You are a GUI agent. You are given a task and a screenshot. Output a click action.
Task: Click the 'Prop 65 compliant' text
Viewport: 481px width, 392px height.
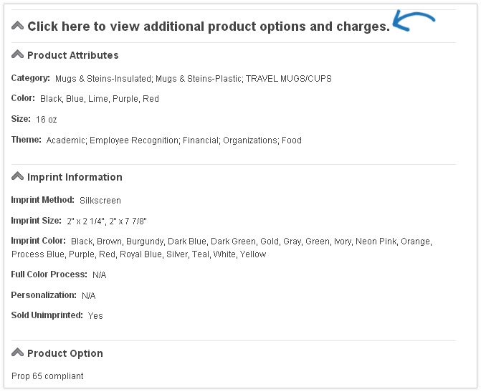coord(47,376)
